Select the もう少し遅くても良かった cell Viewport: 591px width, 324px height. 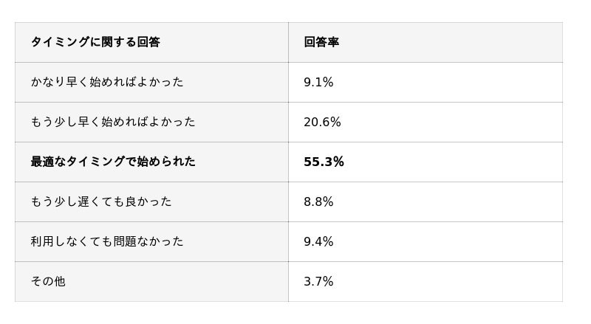(101, 201)
